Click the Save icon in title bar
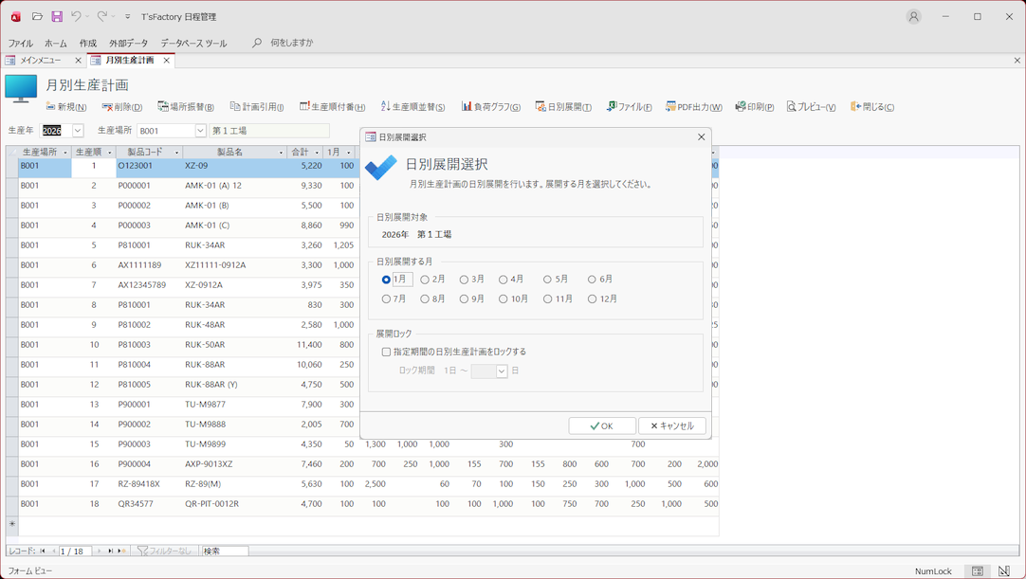This screenshot has height=579, width=1026. [57, 16]
